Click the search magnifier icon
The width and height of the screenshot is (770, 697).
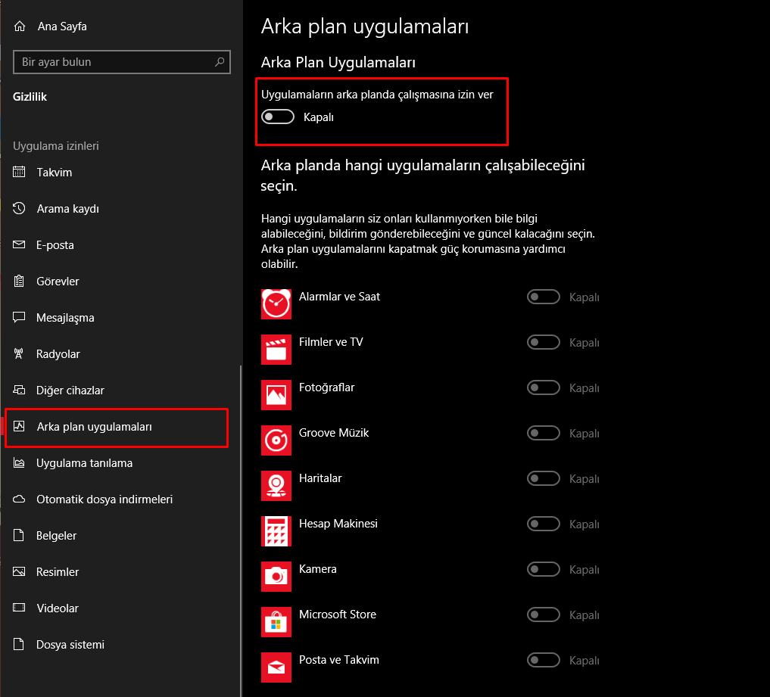(220, 62)
